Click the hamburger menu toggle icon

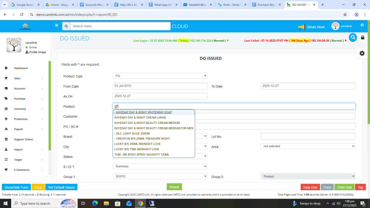click(56, 25)
